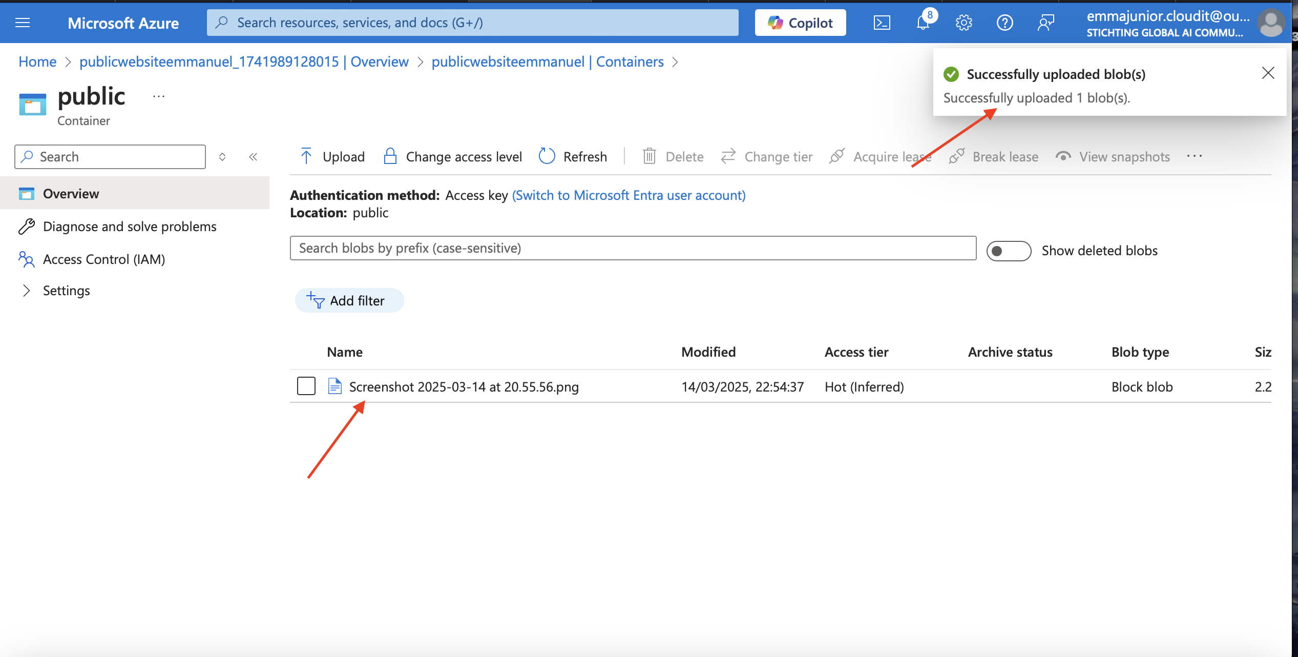Open Copilot assistant
This screenshot has width=1298, height=657.
[x=800, y=23]
